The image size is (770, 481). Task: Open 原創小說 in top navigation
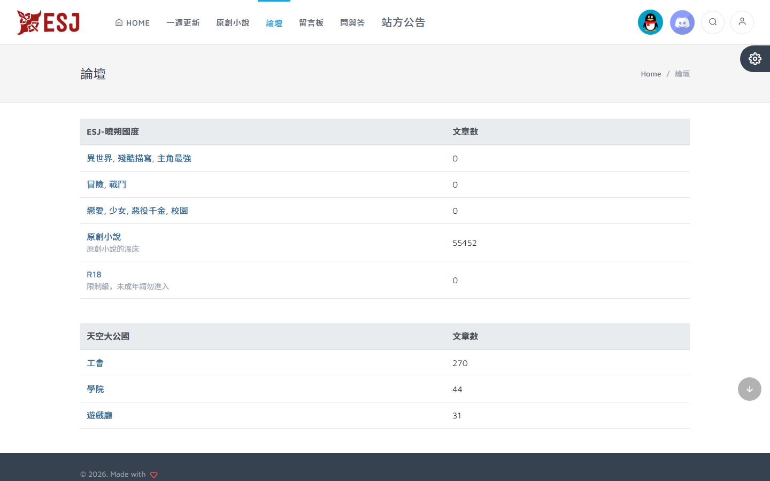tap(233, 23)
